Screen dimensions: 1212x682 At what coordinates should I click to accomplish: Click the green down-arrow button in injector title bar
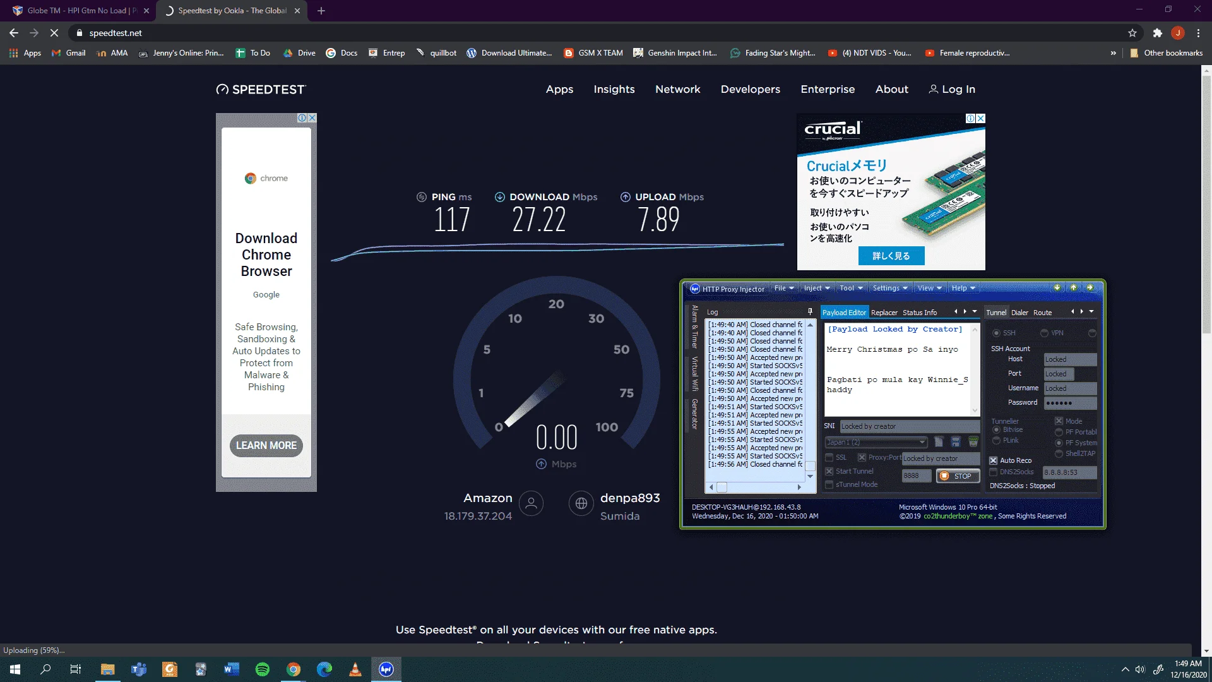tap(1057, 288)
